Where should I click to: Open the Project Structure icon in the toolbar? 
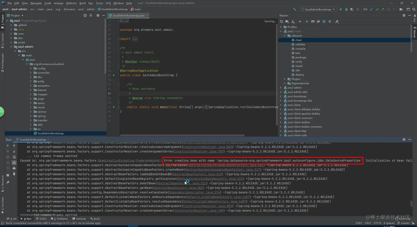(401, 9)
